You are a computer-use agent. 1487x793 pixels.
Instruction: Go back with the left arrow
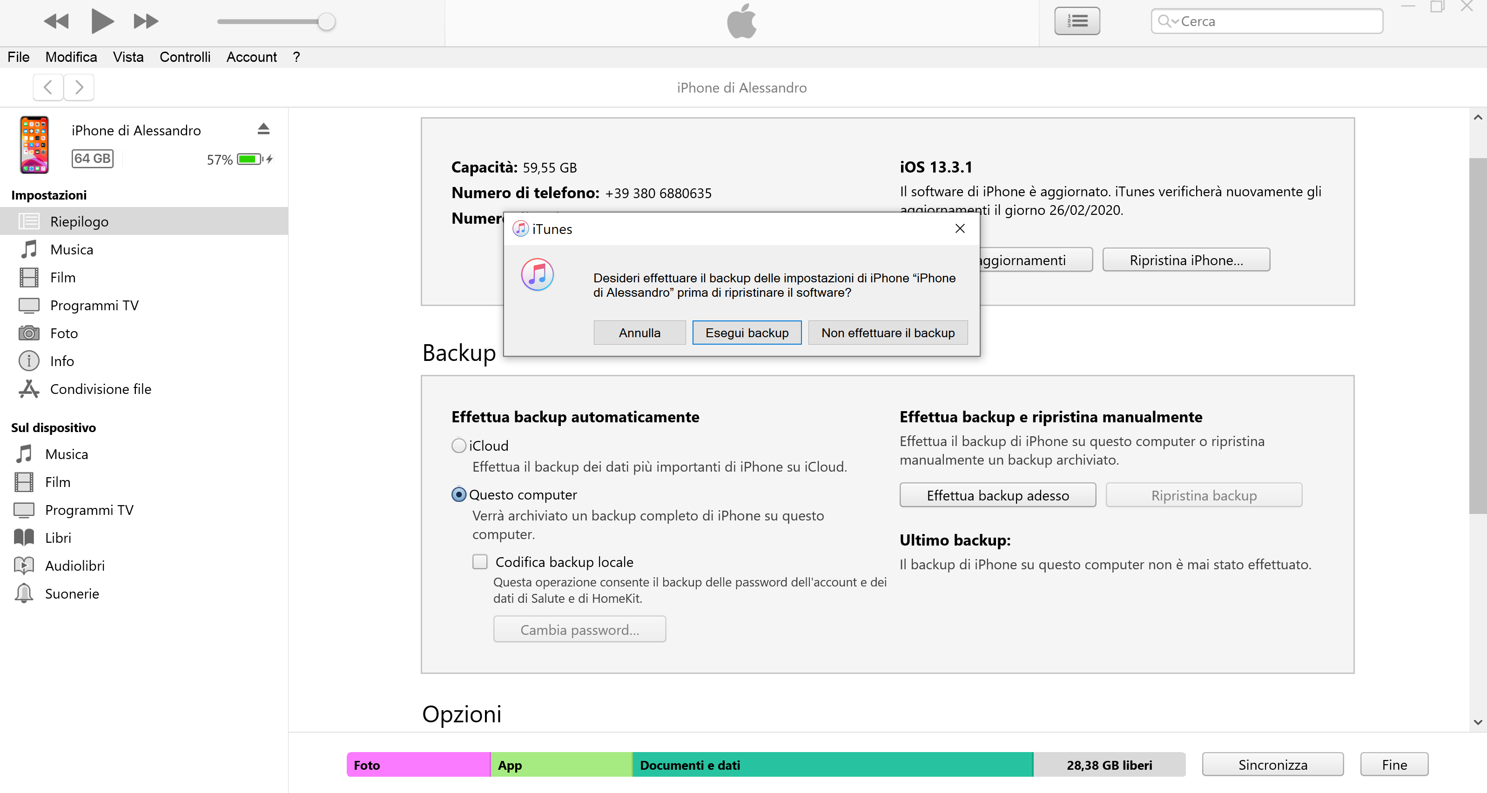[48, 87]
